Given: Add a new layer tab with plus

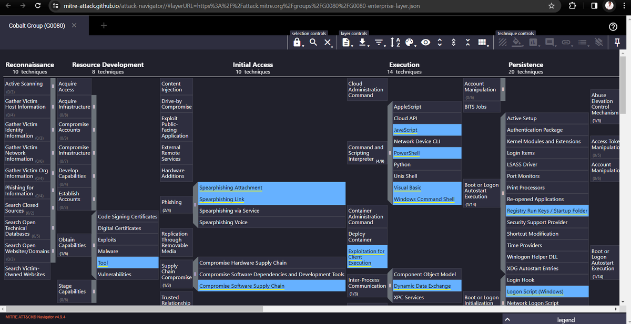Looking at the screenshot, I should (104, 25).
